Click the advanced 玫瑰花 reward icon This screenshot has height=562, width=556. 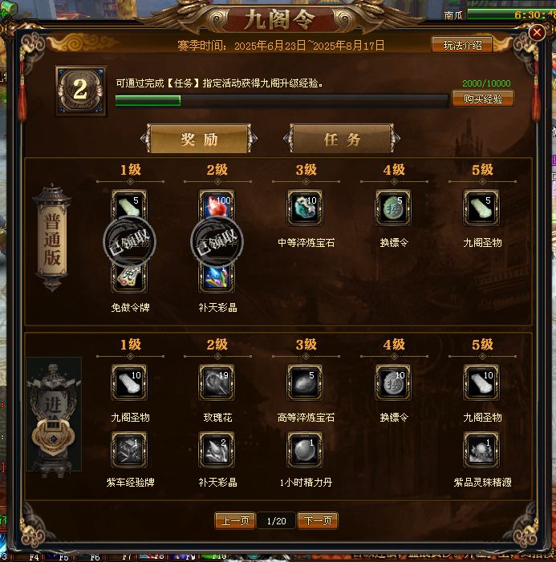pyautogui.click(x=217, y=382)
